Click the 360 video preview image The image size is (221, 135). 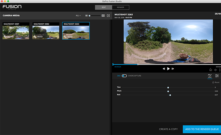pos(168,41)
